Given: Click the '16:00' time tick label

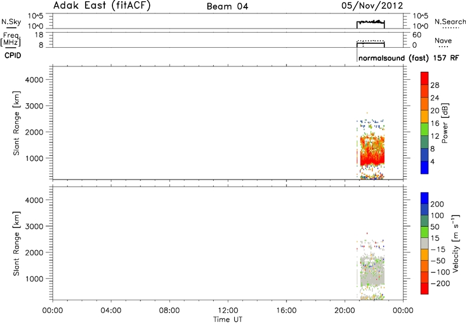Looking at the screenshot, I should 286,311.
